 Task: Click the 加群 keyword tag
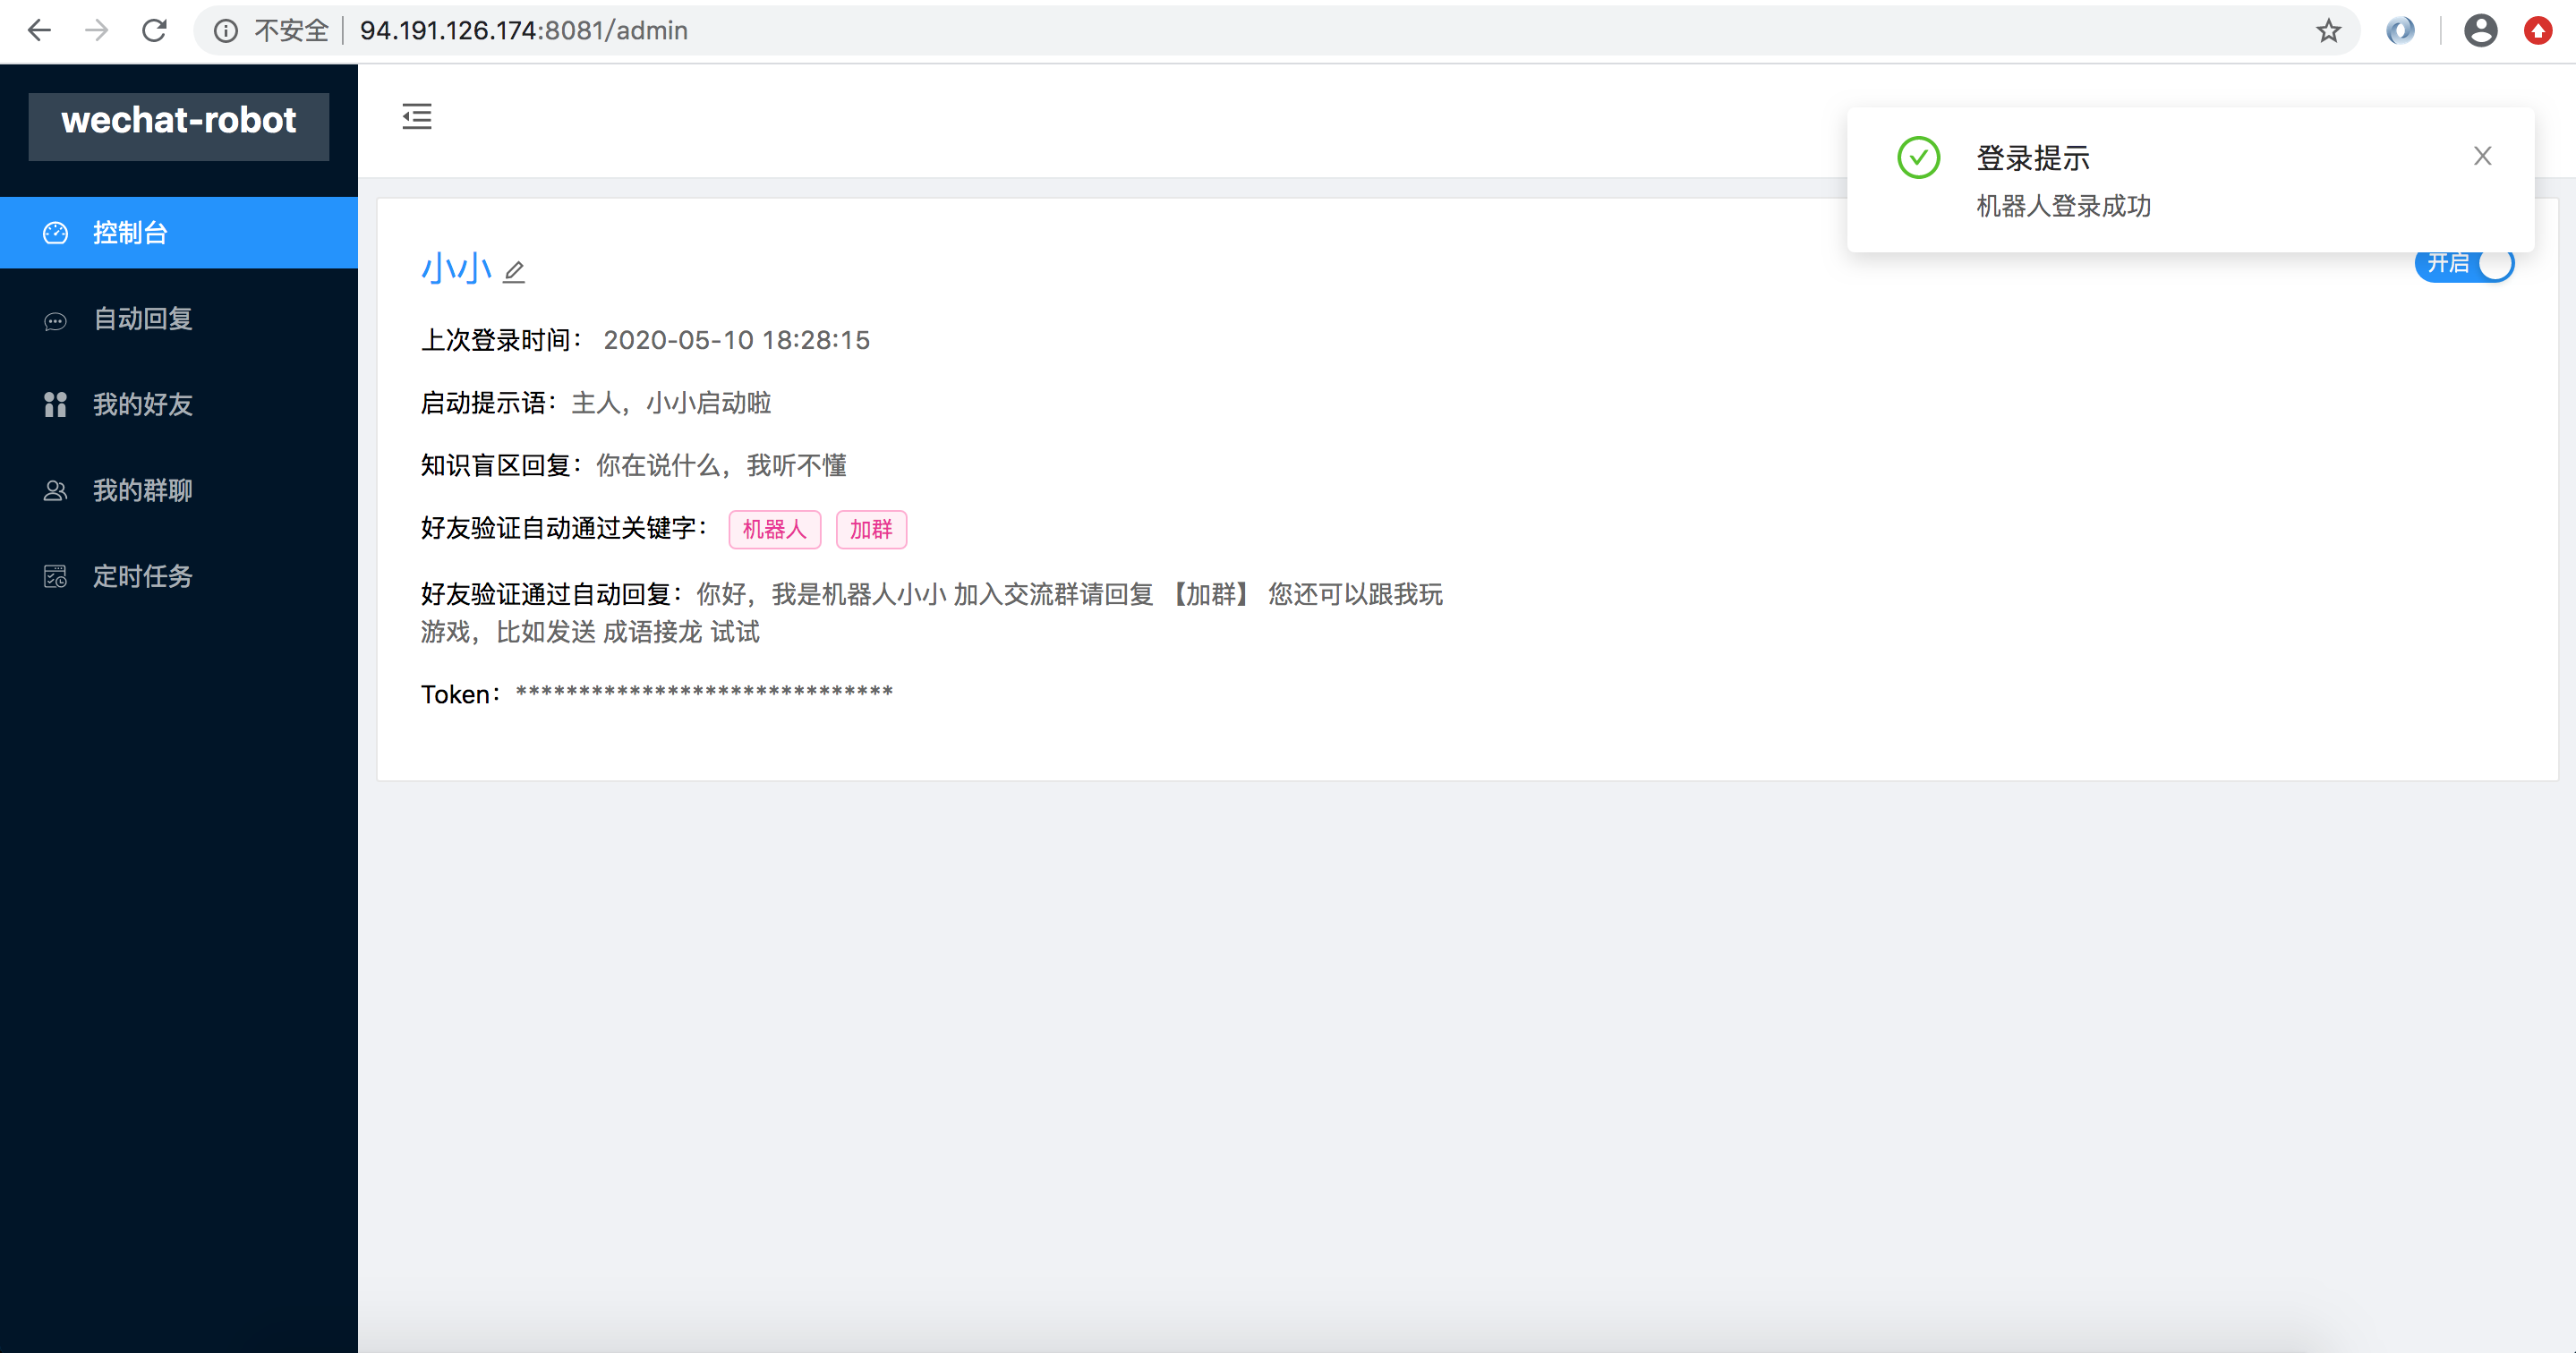(871, 530)
